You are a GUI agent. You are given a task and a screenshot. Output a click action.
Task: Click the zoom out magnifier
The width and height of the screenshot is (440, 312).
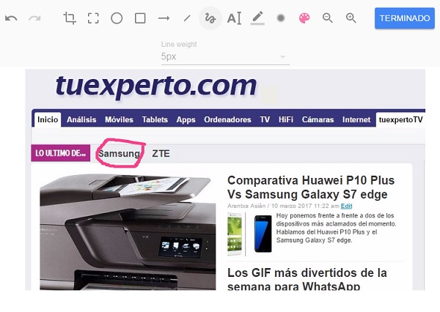pos(328,18)
